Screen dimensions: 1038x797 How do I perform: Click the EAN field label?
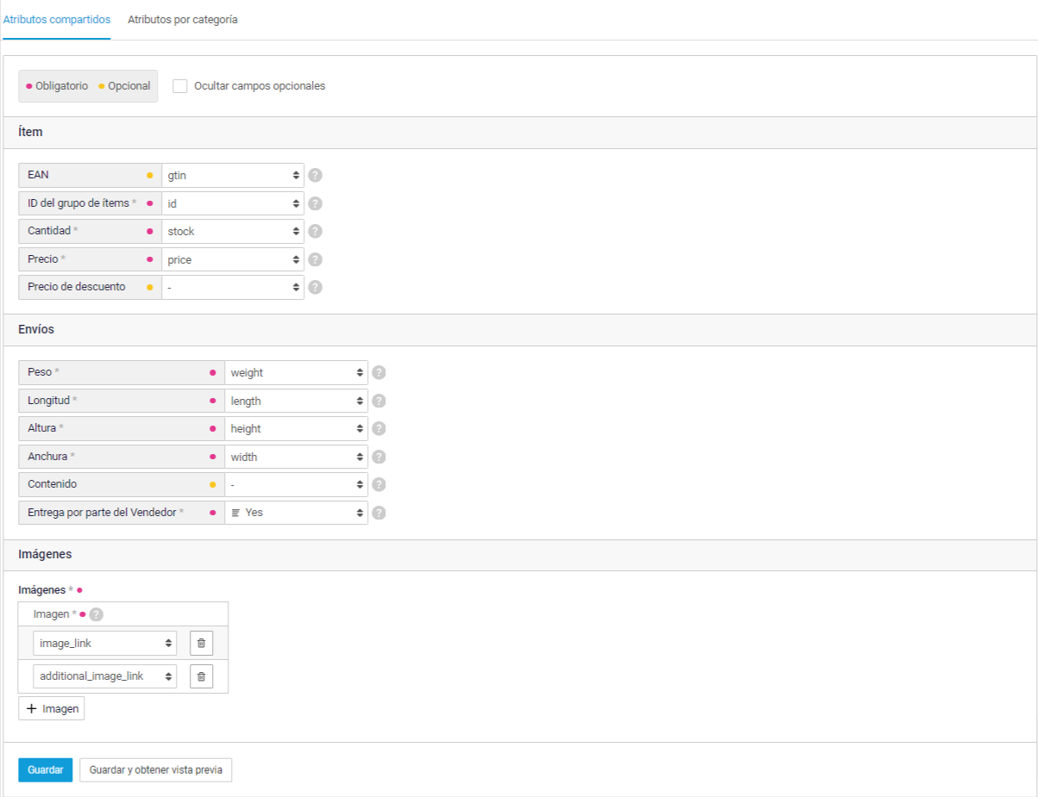tap(38, 175)
